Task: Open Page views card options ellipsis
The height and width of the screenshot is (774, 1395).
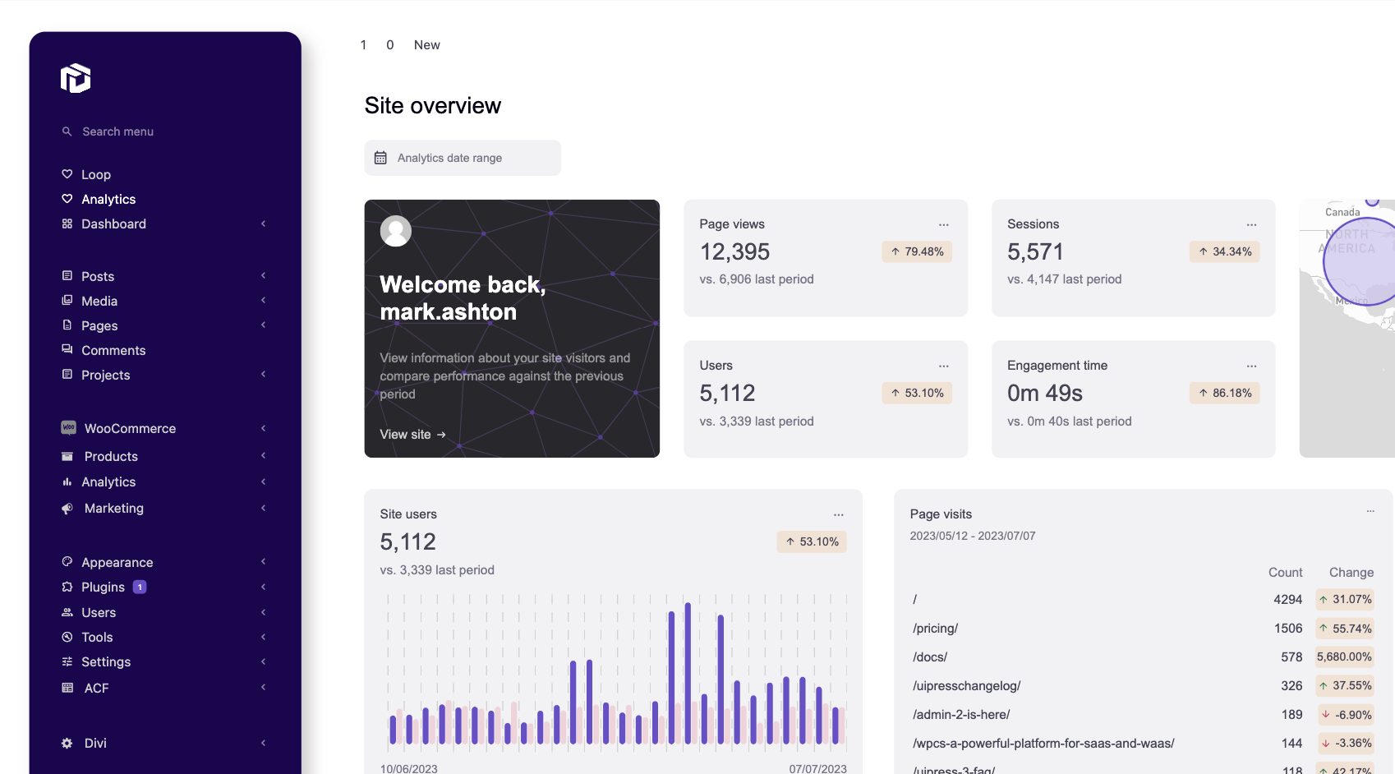Action: pos(943,224)
